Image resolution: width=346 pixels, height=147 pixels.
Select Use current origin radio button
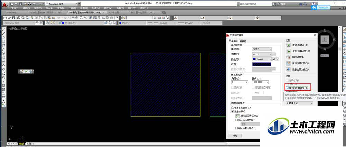233,108
